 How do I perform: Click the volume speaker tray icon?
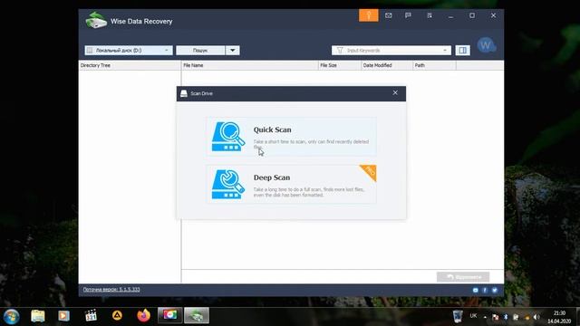click(536, 317)
